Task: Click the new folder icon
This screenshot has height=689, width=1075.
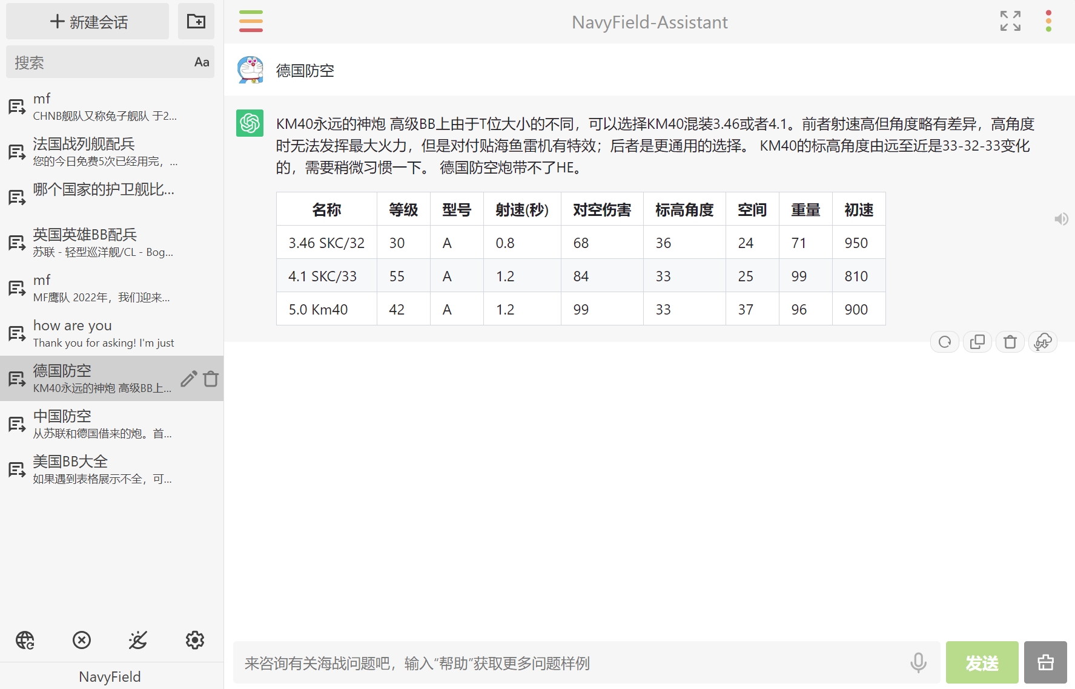Action: [x=196, y=21]
